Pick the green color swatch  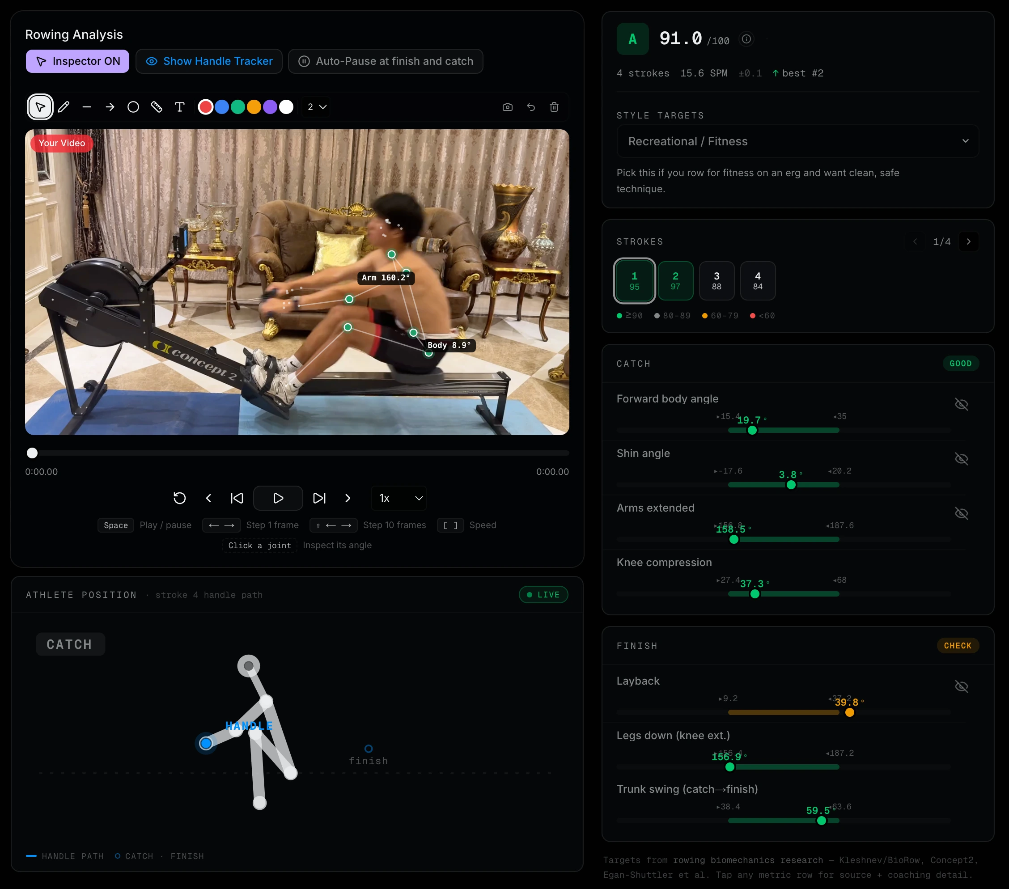pyautogui.click(x=238, y=106)
